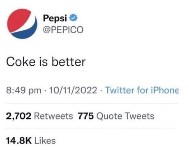View the 14.8K like count
This screenshot has height=150, width=189.
[x=19, y=141]
